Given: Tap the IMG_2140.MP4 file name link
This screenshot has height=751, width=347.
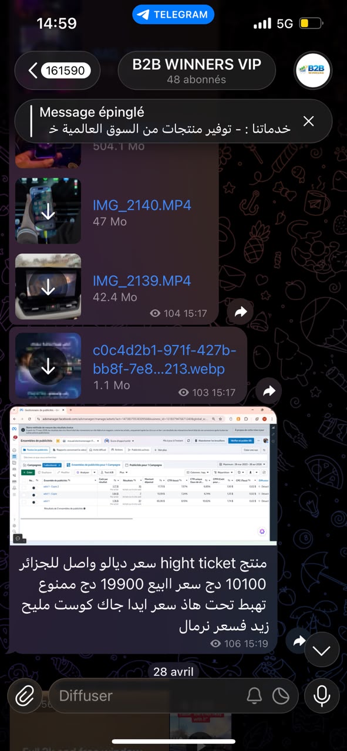Looking at the screenshot, I should click(142, 205).
